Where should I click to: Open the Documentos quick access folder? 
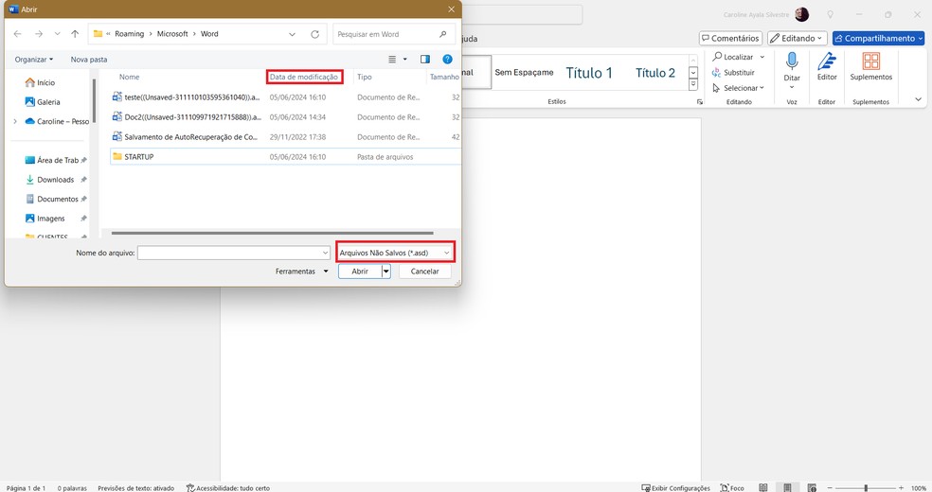[52, 200]
